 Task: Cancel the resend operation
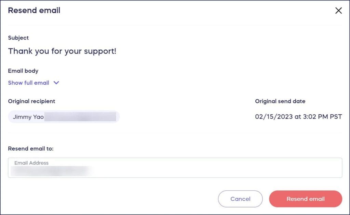(x=240, y=199)
